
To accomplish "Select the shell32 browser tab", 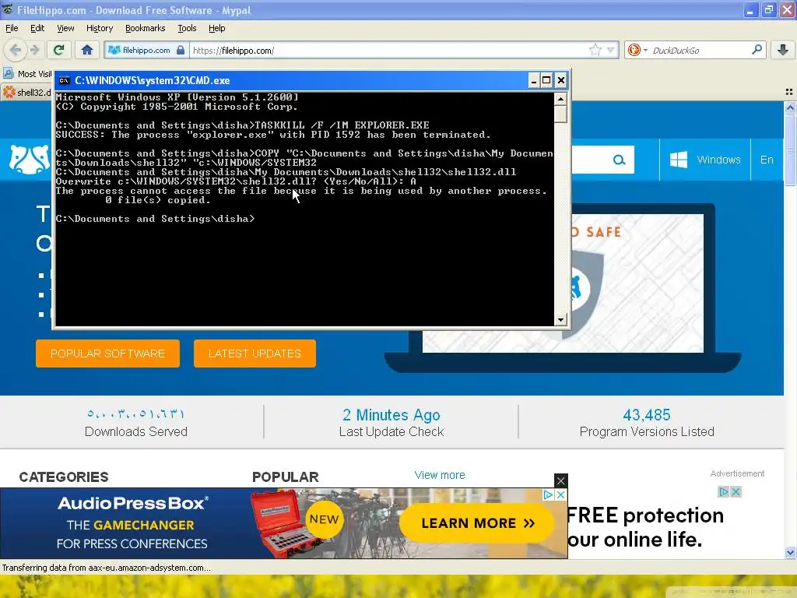I will click(26, 92).
